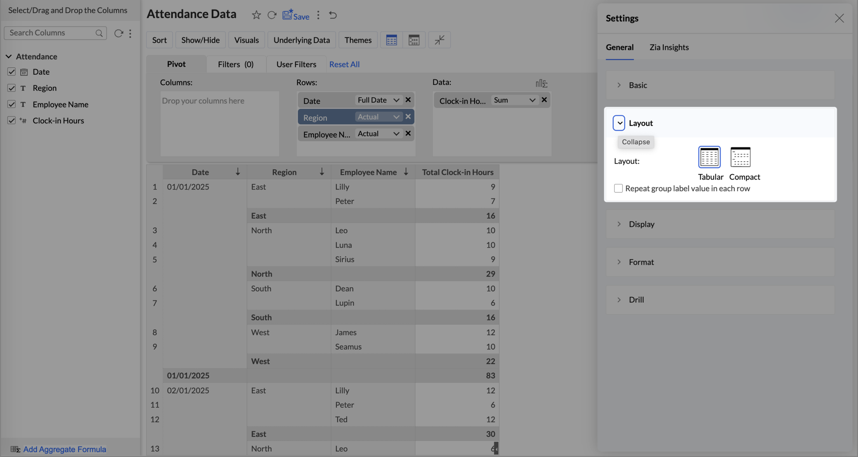Image resolution: width=858 pixels, height=457 pixels.
Task: Open the Filters (0) tab
Action: 235,64
